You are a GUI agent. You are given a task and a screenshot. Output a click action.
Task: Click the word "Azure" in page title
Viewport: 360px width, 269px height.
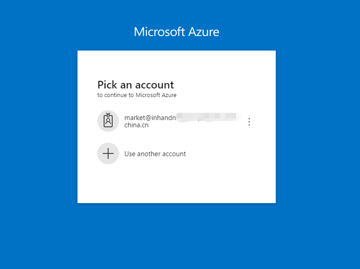tap(204, 32)
